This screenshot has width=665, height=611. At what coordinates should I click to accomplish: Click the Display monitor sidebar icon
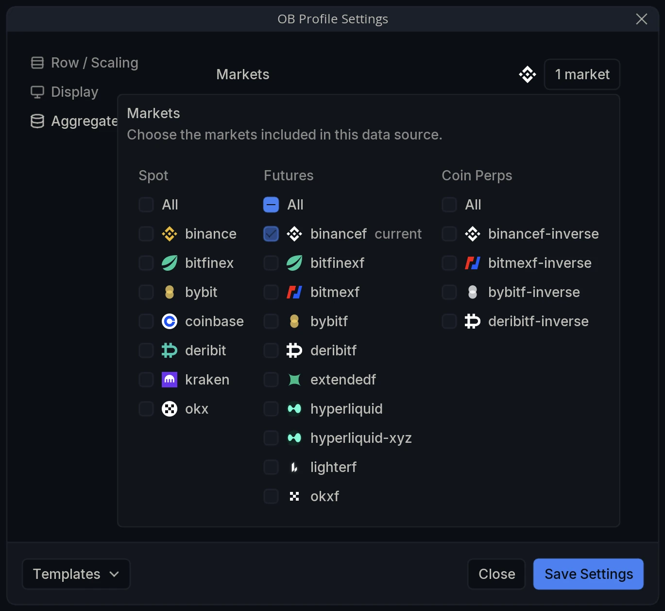(x=37, y=92)
